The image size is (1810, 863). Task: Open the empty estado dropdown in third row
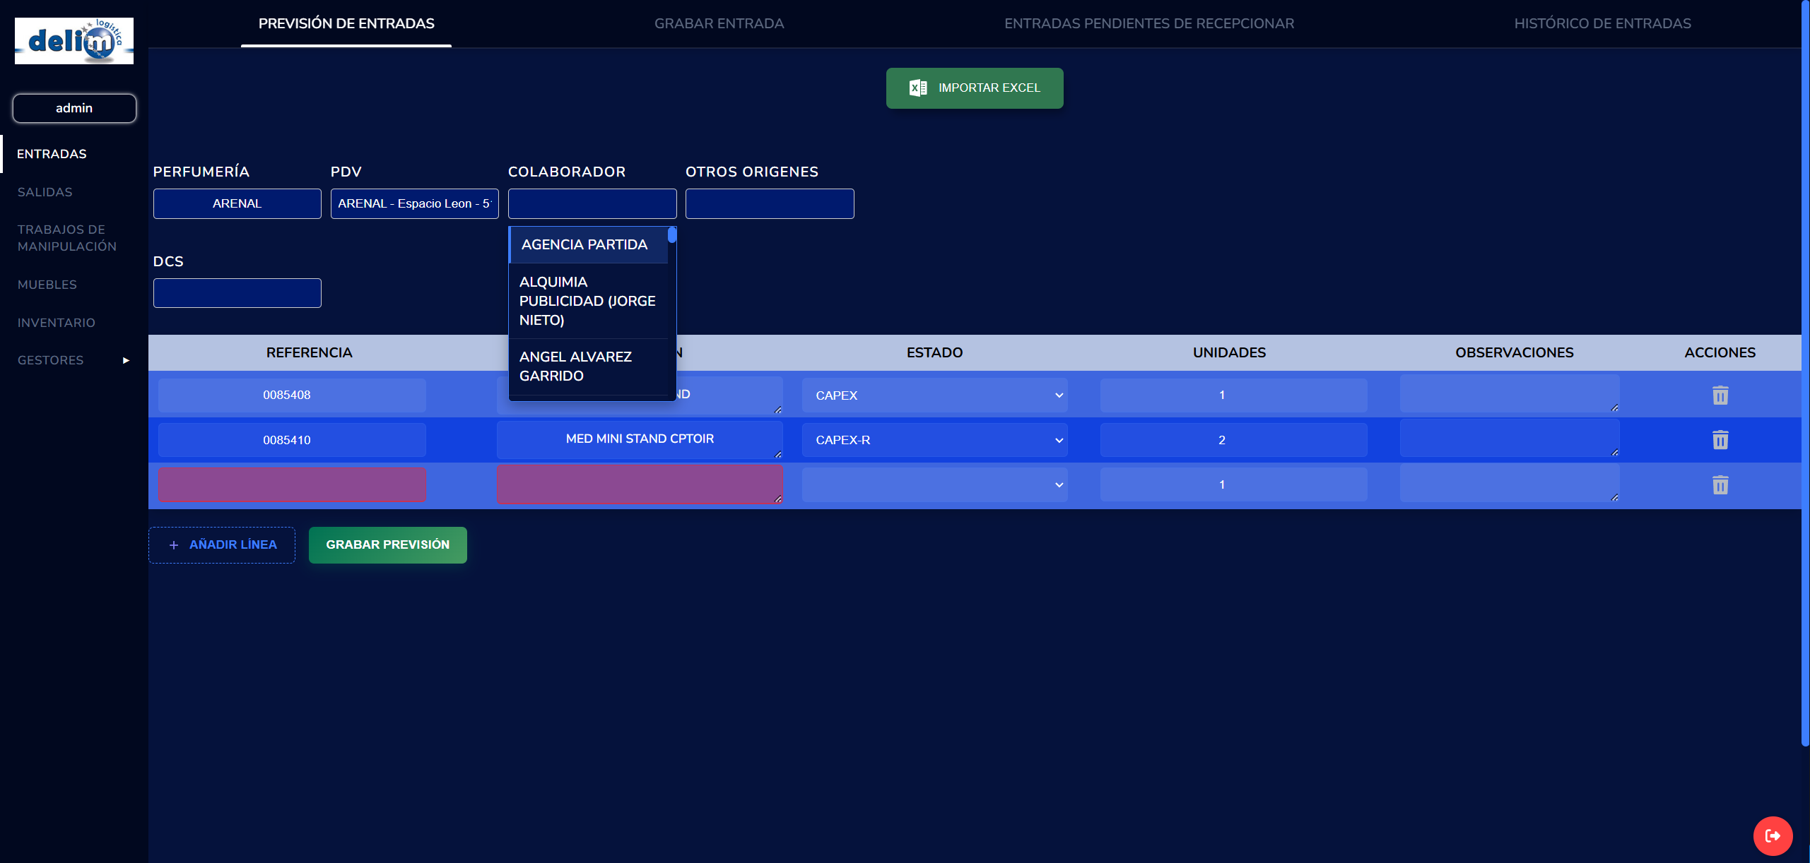pyautogui.click(x=934, y=485)
